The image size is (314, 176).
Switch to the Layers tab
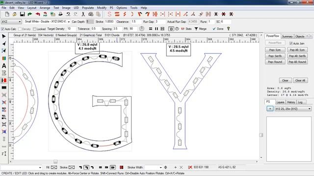280,102
